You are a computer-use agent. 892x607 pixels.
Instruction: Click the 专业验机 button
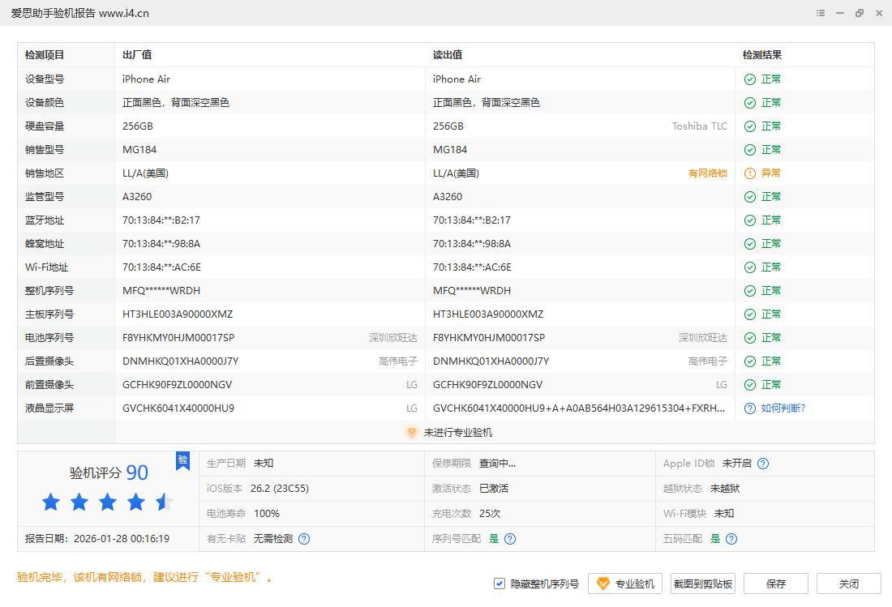click(625, 583)
